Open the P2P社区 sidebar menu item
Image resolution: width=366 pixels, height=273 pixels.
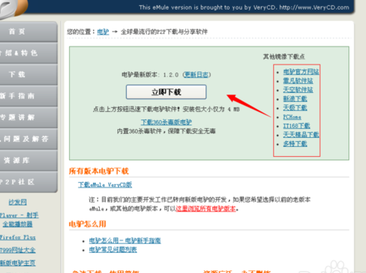pos(29,182)
